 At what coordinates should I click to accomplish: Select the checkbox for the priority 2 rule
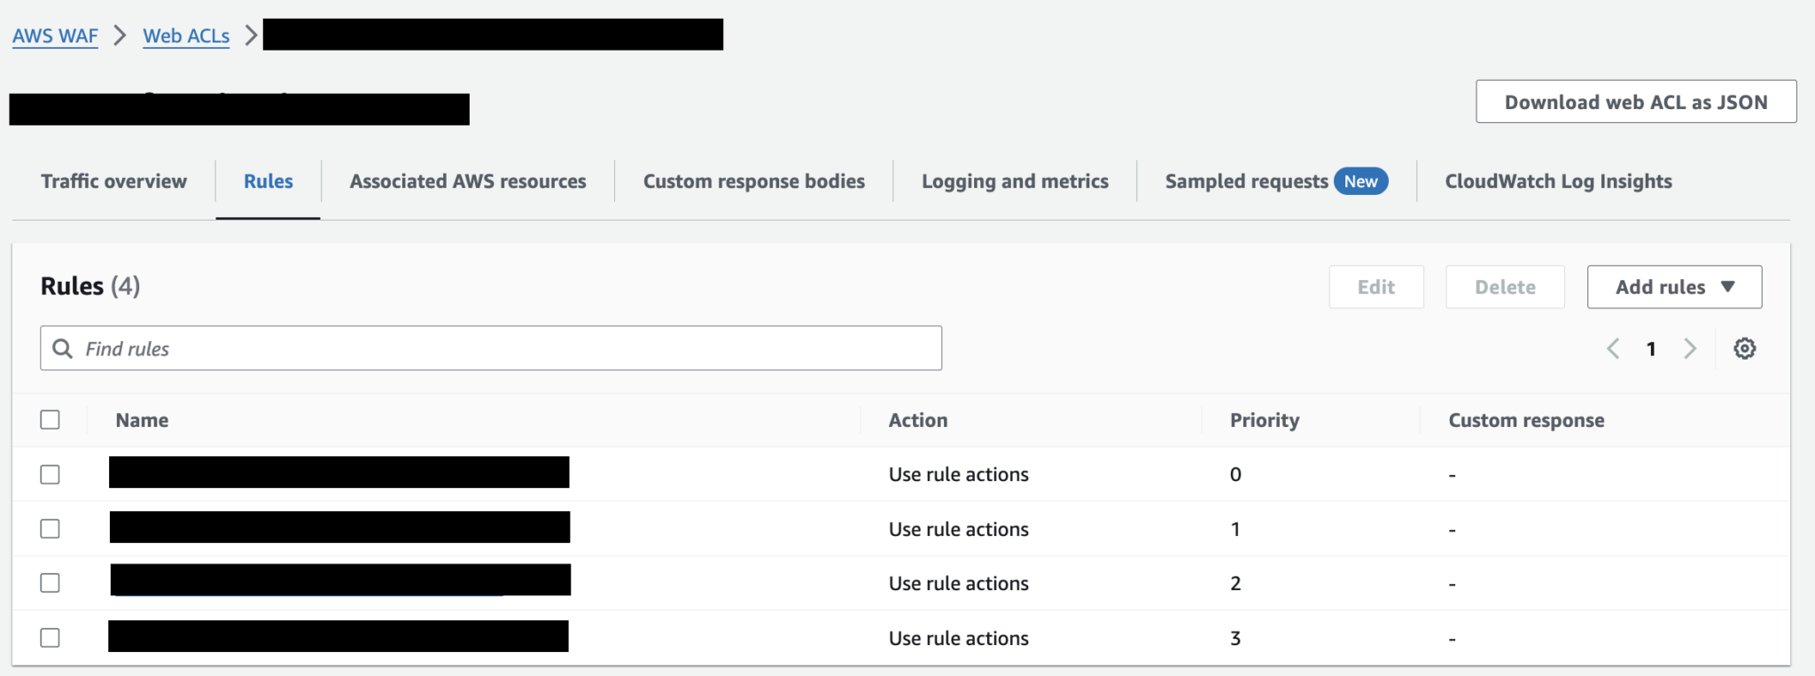(x=51, y=583)
